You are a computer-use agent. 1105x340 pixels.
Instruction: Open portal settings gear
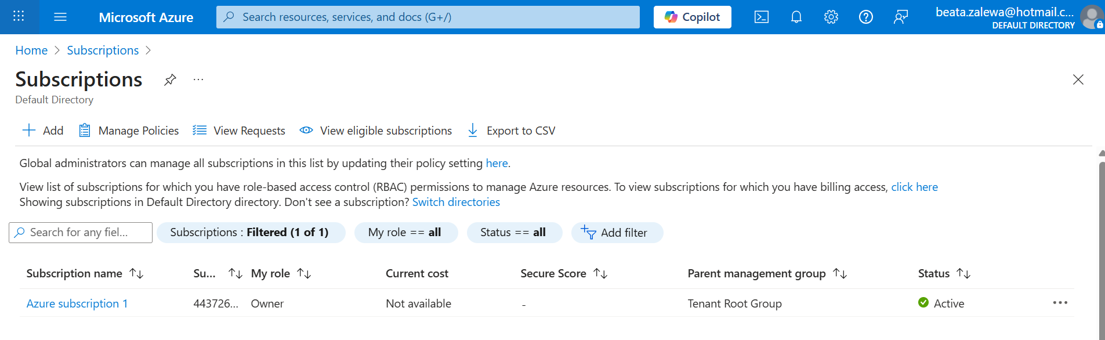tap(831, 17)
